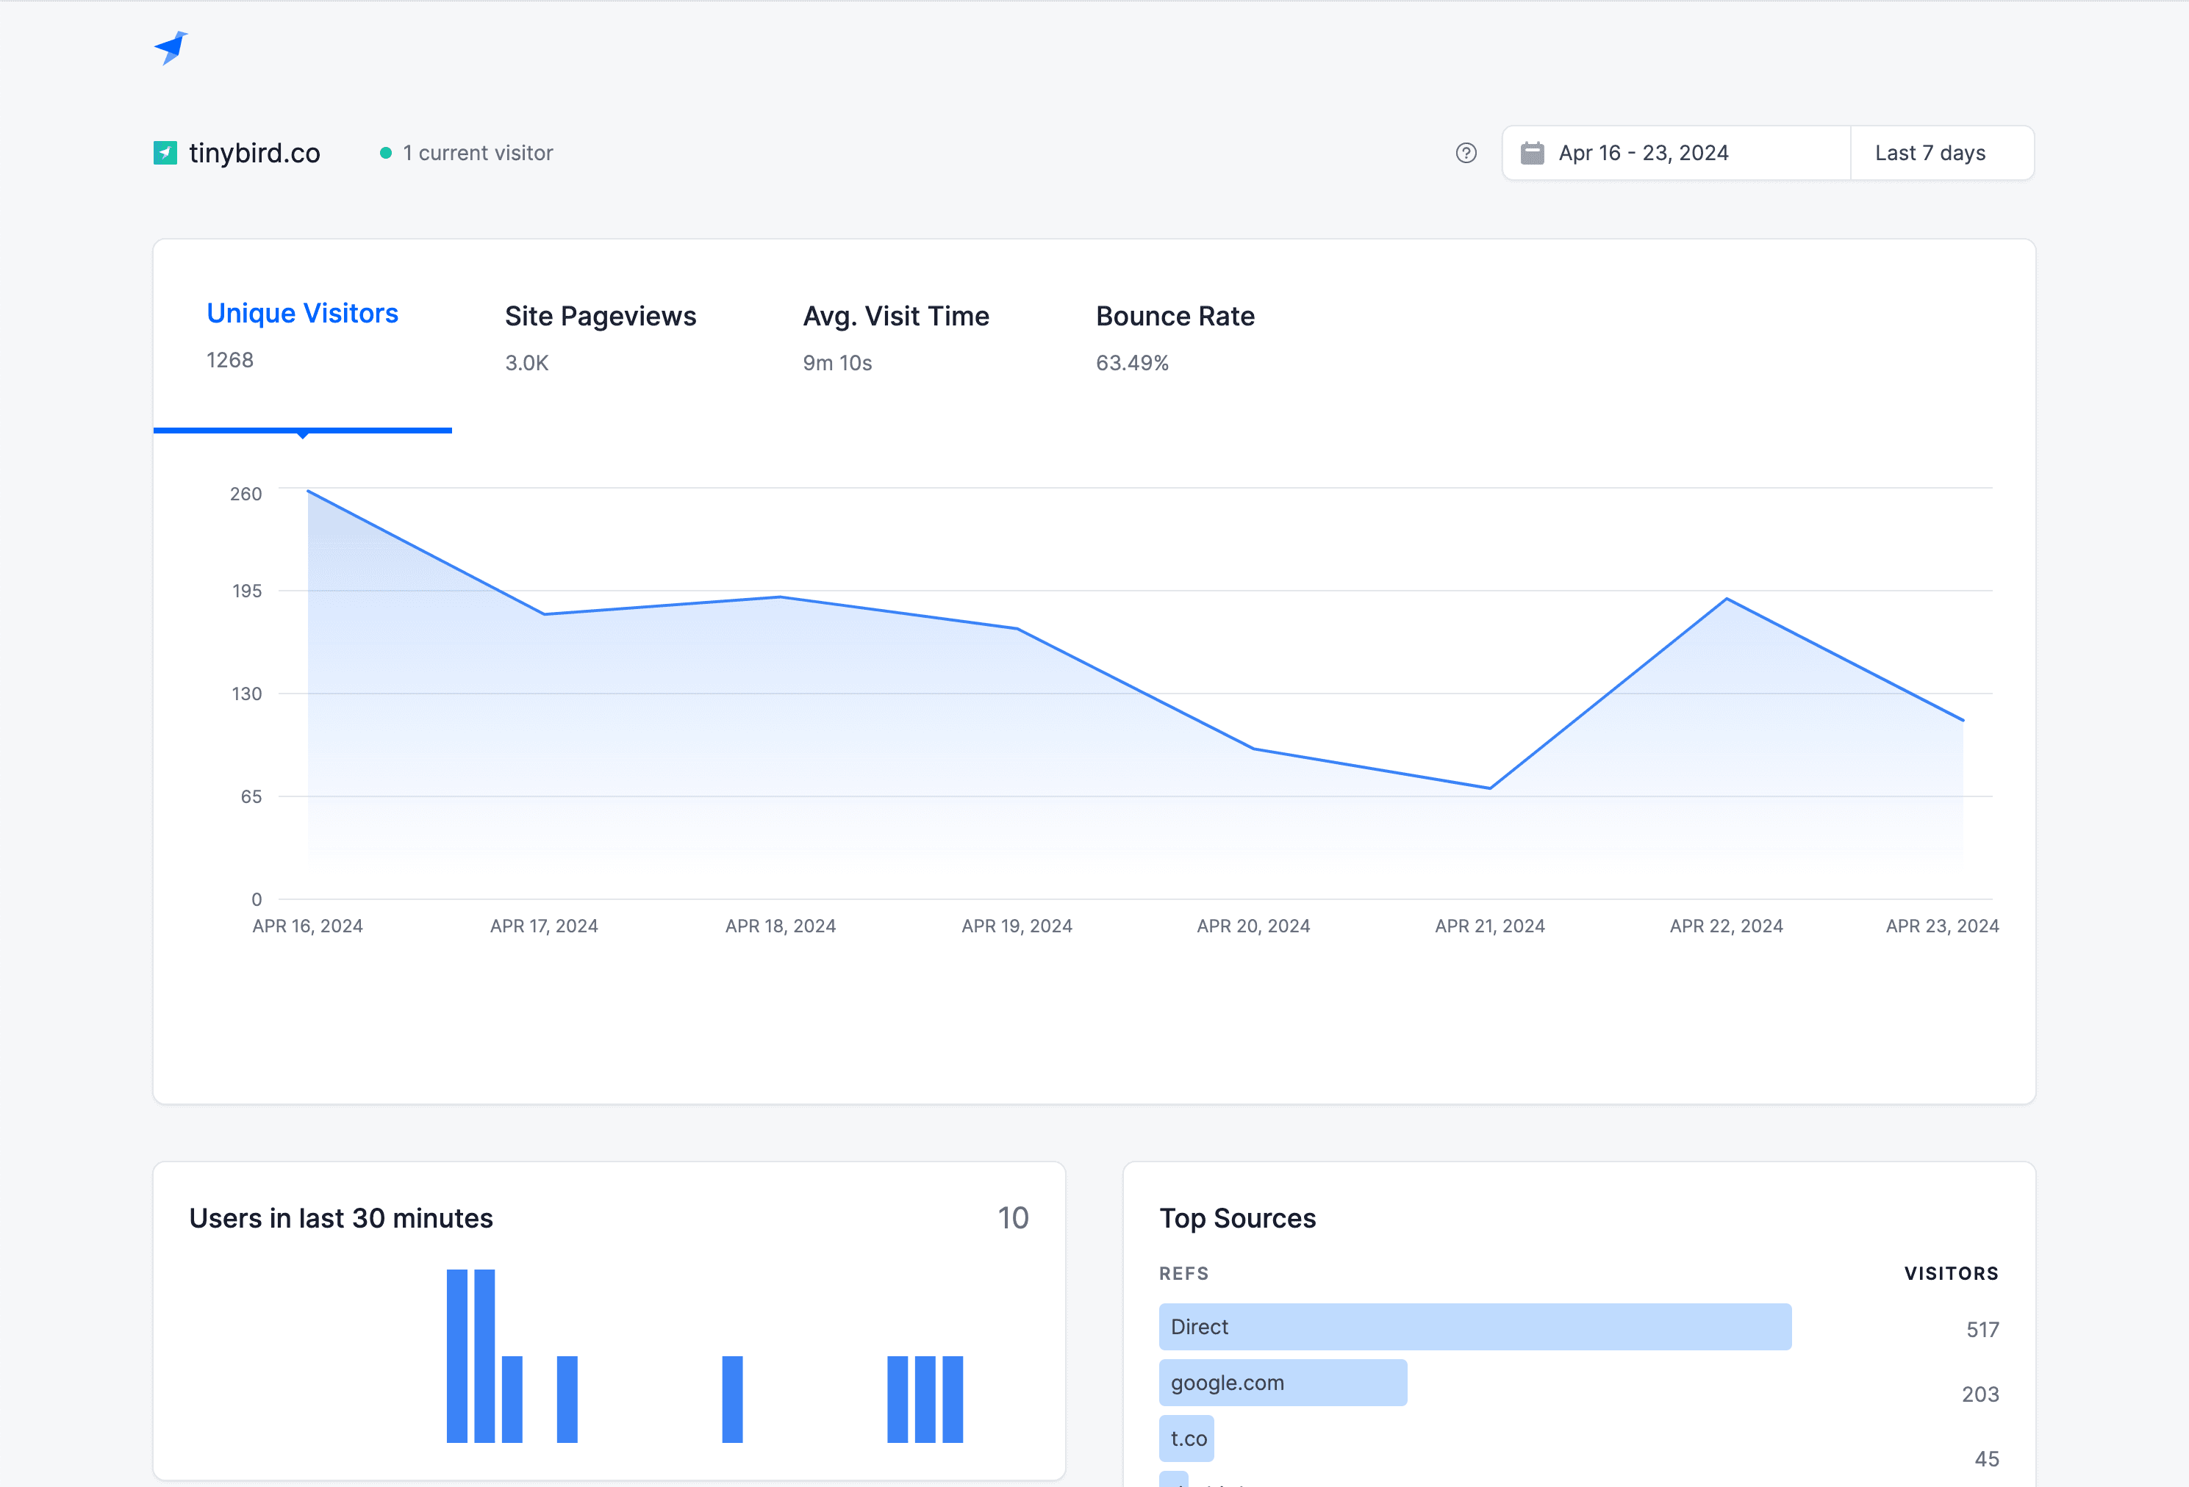2189x1487 pixels.
Task: Click the VISITORS column header
Action: tap(1951, 1273)
